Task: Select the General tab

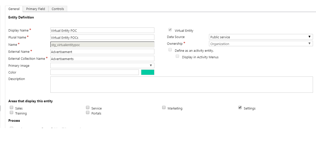Action: tap(14, 9)
